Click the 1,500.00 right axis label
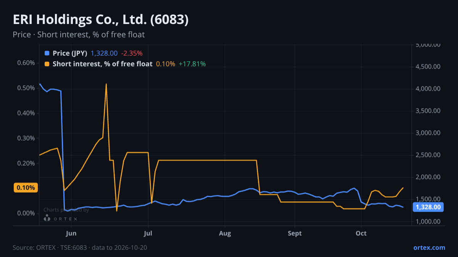The width and height of the screenshot is (458, 257). tap(428, 199)
